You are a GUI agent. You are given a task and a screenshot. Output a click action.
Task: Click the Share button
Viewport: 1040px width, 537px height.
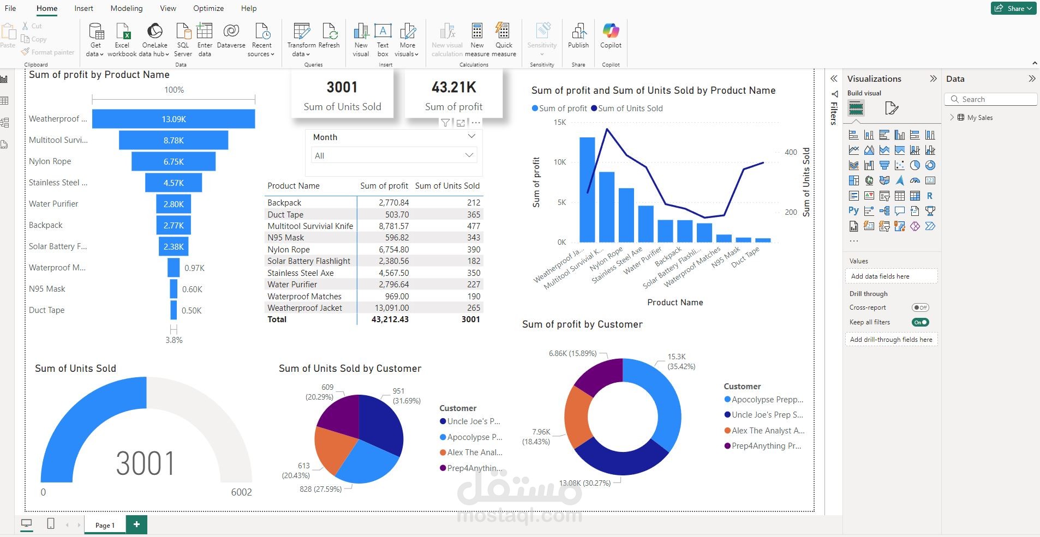click(1013, 8)
